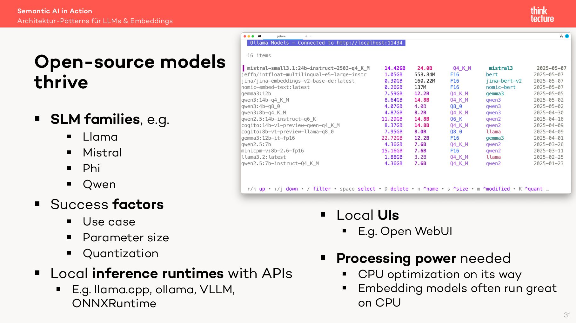This screenshot has width=576, height=323.
Task: Click the 'filter' shortcut hint
Action: (x=322, y=189)
